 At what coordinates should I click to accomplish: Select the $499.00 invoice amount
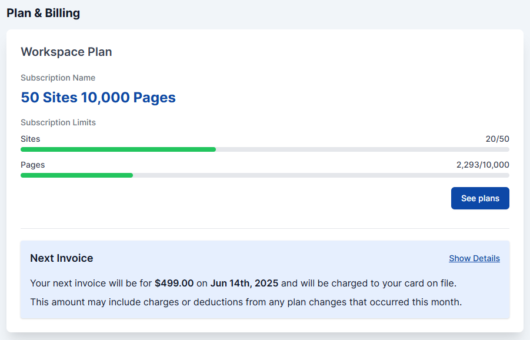point(174,284)
